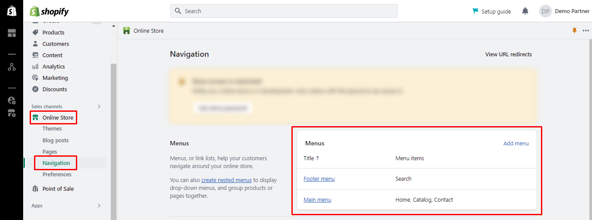Click the Shopify bag logo in black sidebar
The image size is (592, 220).
click(x=12, y=11)
